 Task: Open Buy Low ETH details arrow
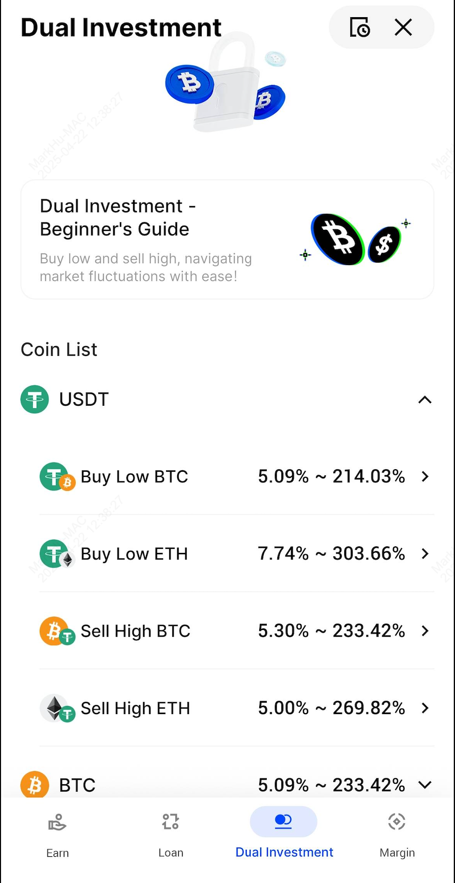pyautogui.click(x=425, y=554)
